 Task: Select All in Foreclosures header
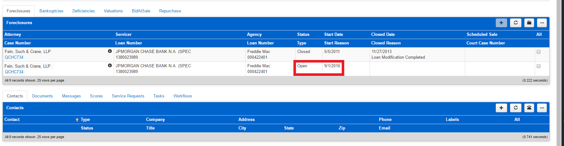[x=539, y=34]
